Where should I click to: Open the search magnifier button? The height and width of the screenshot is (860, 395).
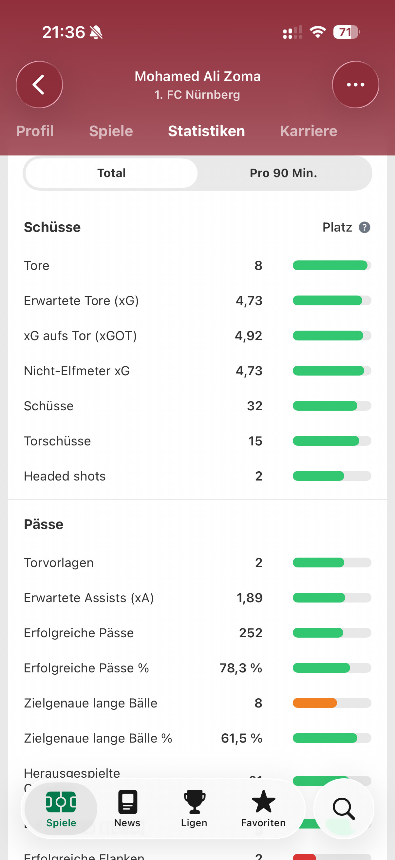click(x=344, y=809)
